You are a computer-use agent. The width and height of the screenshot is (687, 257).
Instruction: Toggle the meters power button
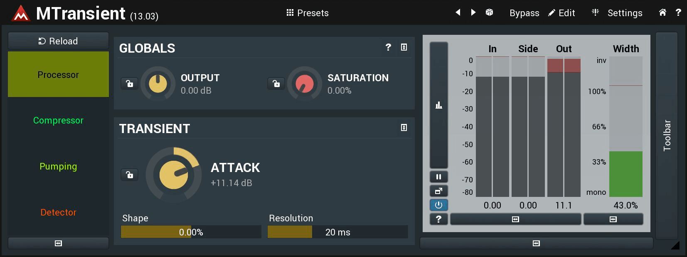tap(438, 205)
